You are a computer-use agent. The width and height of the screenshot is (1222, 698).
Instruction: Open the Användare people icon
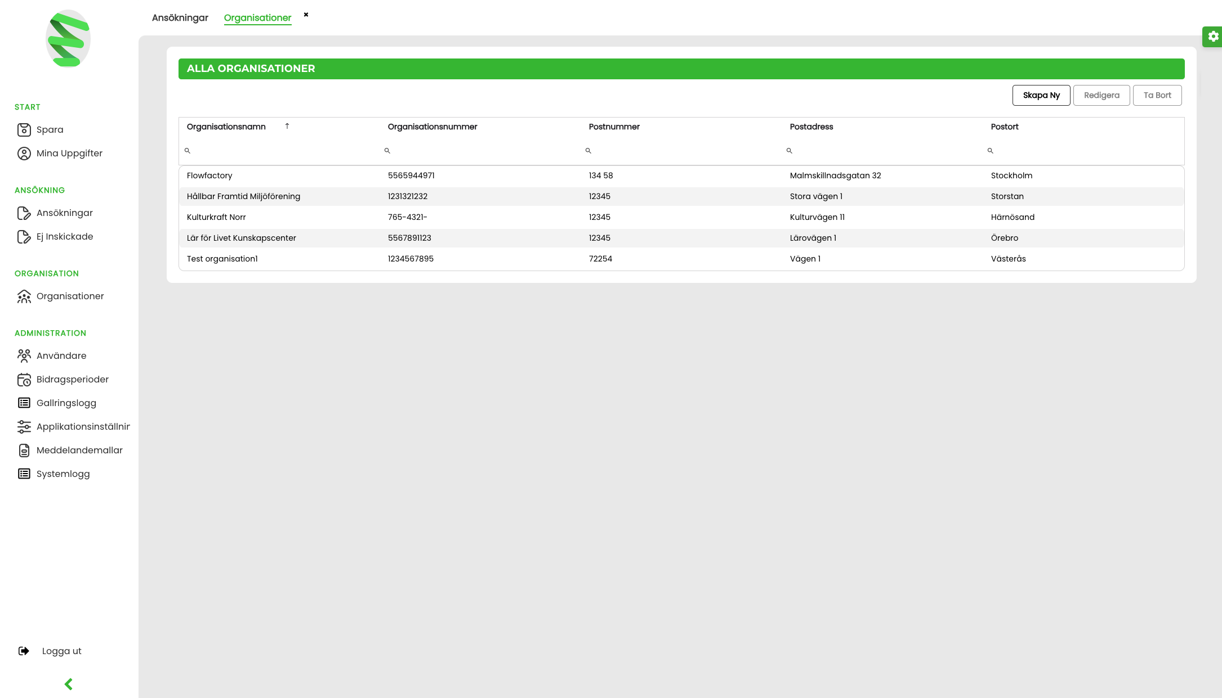point(24,356)
